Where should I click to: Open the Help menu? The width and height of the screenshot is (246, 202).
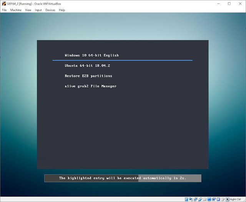pos(62,10)
